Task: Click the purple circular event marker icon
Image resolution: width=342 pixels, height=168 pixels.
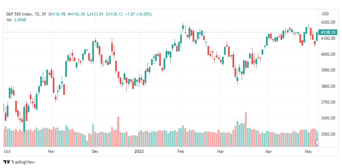Action: [317, 143]
